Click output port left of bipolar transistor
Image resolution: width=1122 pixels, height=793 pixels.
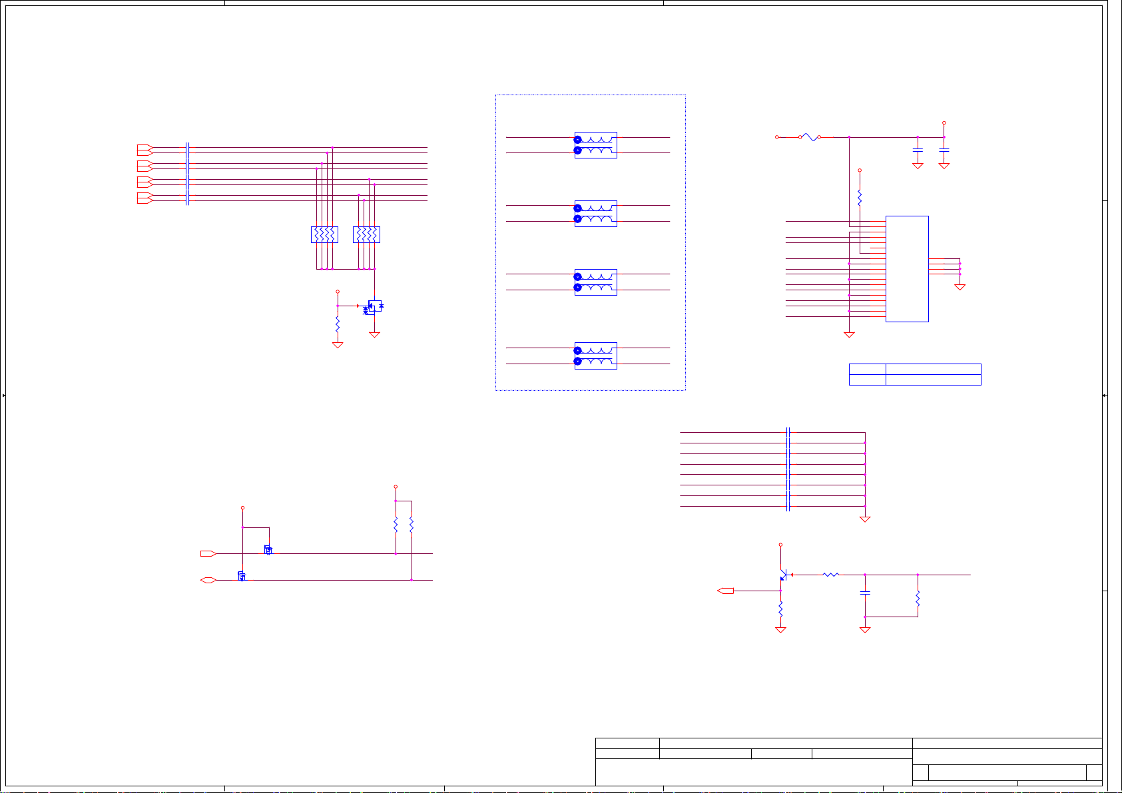(725, 591)
